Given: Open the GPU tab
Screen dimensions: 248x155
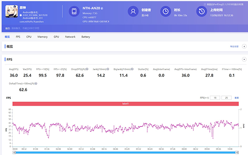Looking at the screenshot, I should 56,37.
